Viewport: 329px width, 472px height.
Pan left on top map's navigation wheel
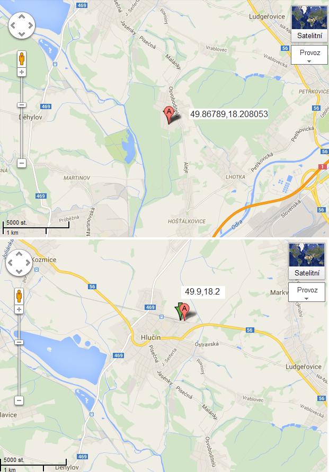(x=13, y=25)
